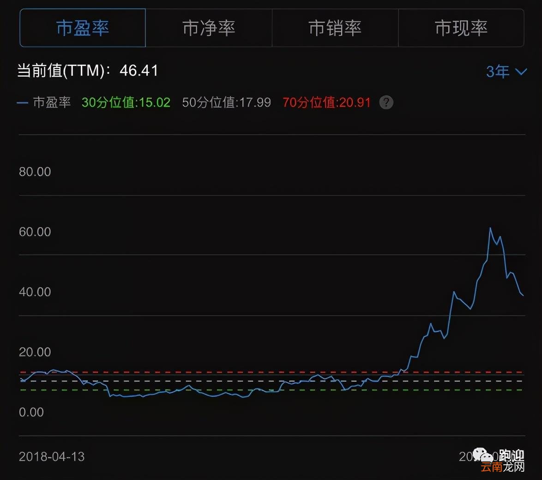Click the 20.00 y-axis label
This screenshot has height=480, width=542.
pos(35,352)
